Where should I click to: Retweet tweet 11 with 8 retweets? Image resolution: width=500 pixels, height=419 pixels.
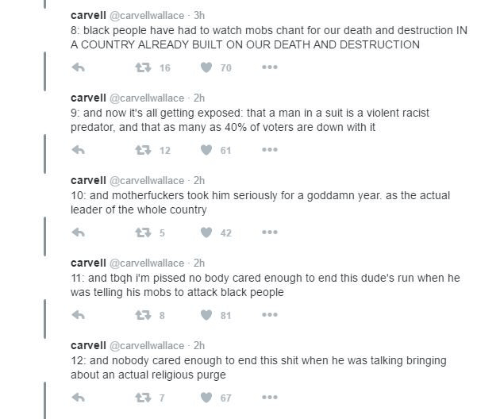click(x=144, y=315)
